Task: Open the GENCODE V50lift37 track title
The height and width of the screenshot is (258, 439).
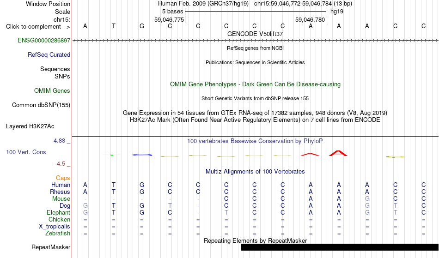Action: point(255,34)
